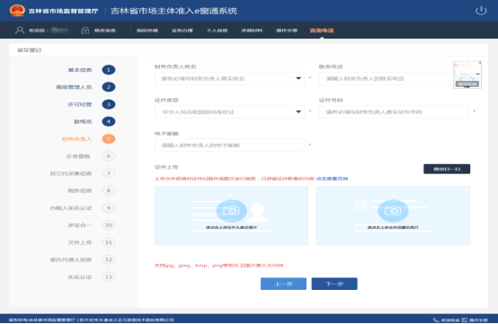Click the 微信扫一扫 button

click(447, 169)
